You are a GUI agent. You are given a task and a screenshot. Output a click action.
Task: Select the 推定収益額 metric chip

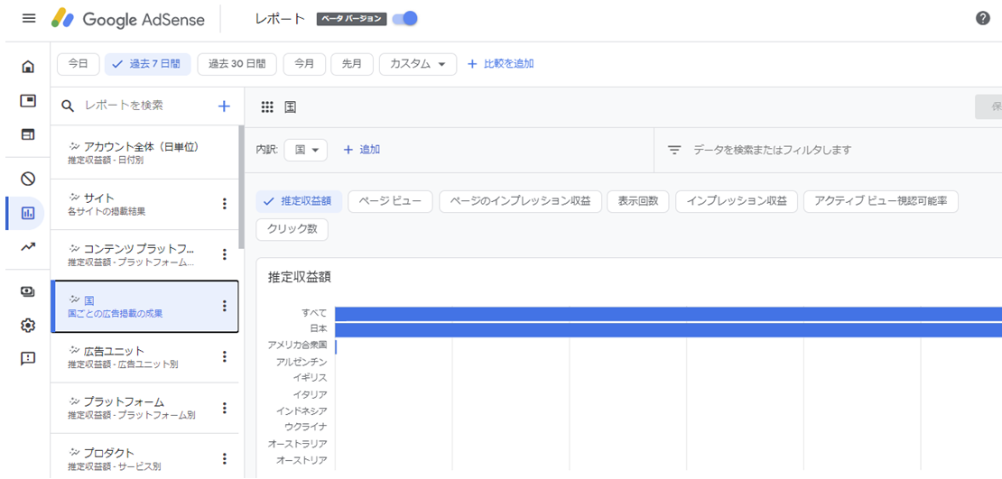pyautogui.click(x=299, y=201)
